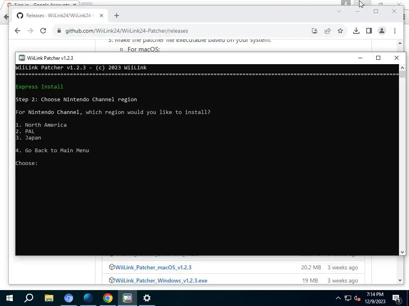Click patcher console scrollbar up arrow

[x=402, y=68]
